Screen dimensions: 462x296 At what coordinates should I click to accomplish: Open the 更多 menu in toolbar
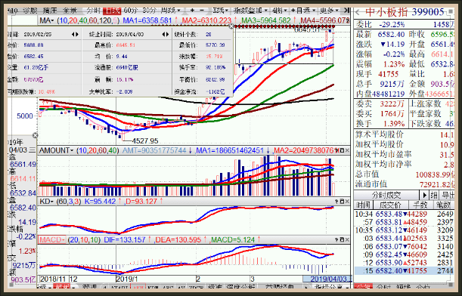tap(329, 11)
